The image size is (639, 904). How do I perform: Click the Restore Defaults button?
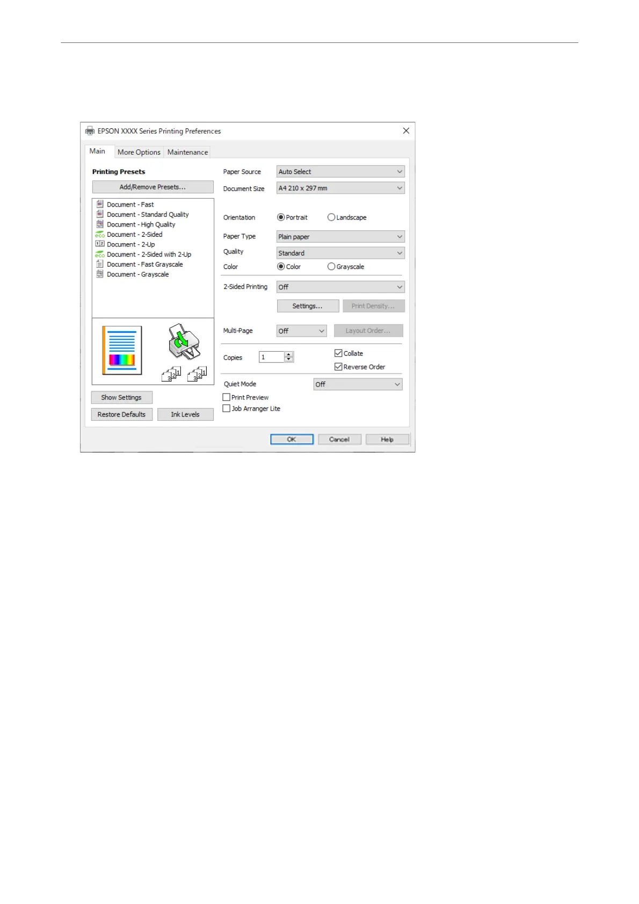[x=122, y=414]
